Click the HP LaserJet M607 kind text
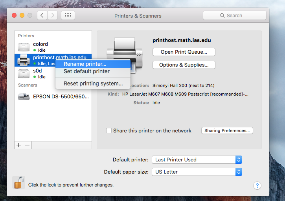The width and height of the screenshot is (285, 201). point(185,94)
